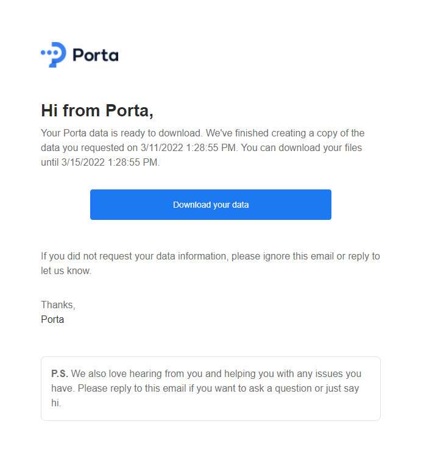Click the final hi. line in P.S. box
421x455 pixels.
coord(56,403)
